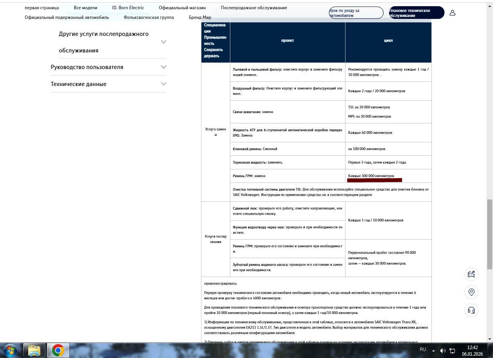Open the dealer location pin icon
The width and height of the screenshot is (493, 358).
click(471, 292)
